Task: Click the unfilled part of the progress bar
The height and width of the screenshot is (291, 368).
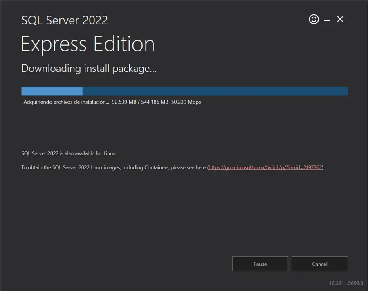Action: pos(215,91)
